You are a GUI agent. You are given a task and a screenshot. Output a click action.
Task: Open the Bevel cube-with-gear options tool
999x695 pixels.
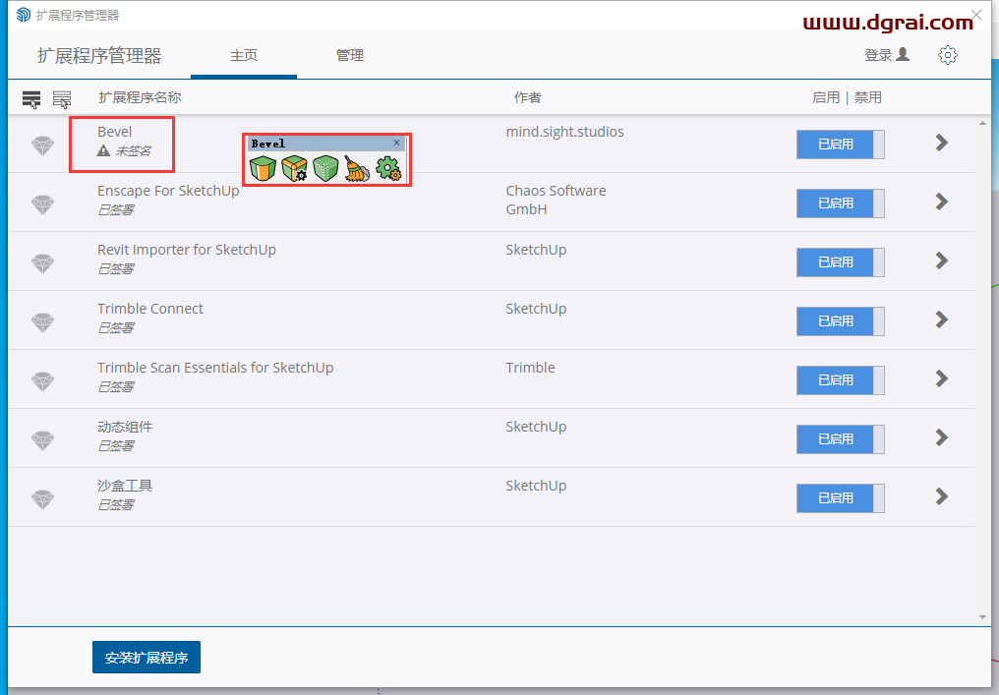(294, 169)
